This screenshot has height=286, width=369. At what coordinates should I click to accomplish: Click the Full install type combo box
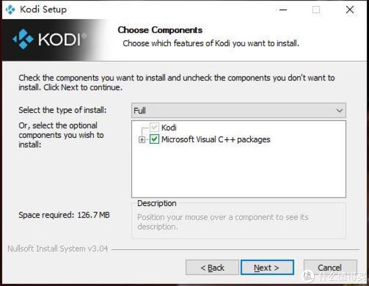[239, 110]
